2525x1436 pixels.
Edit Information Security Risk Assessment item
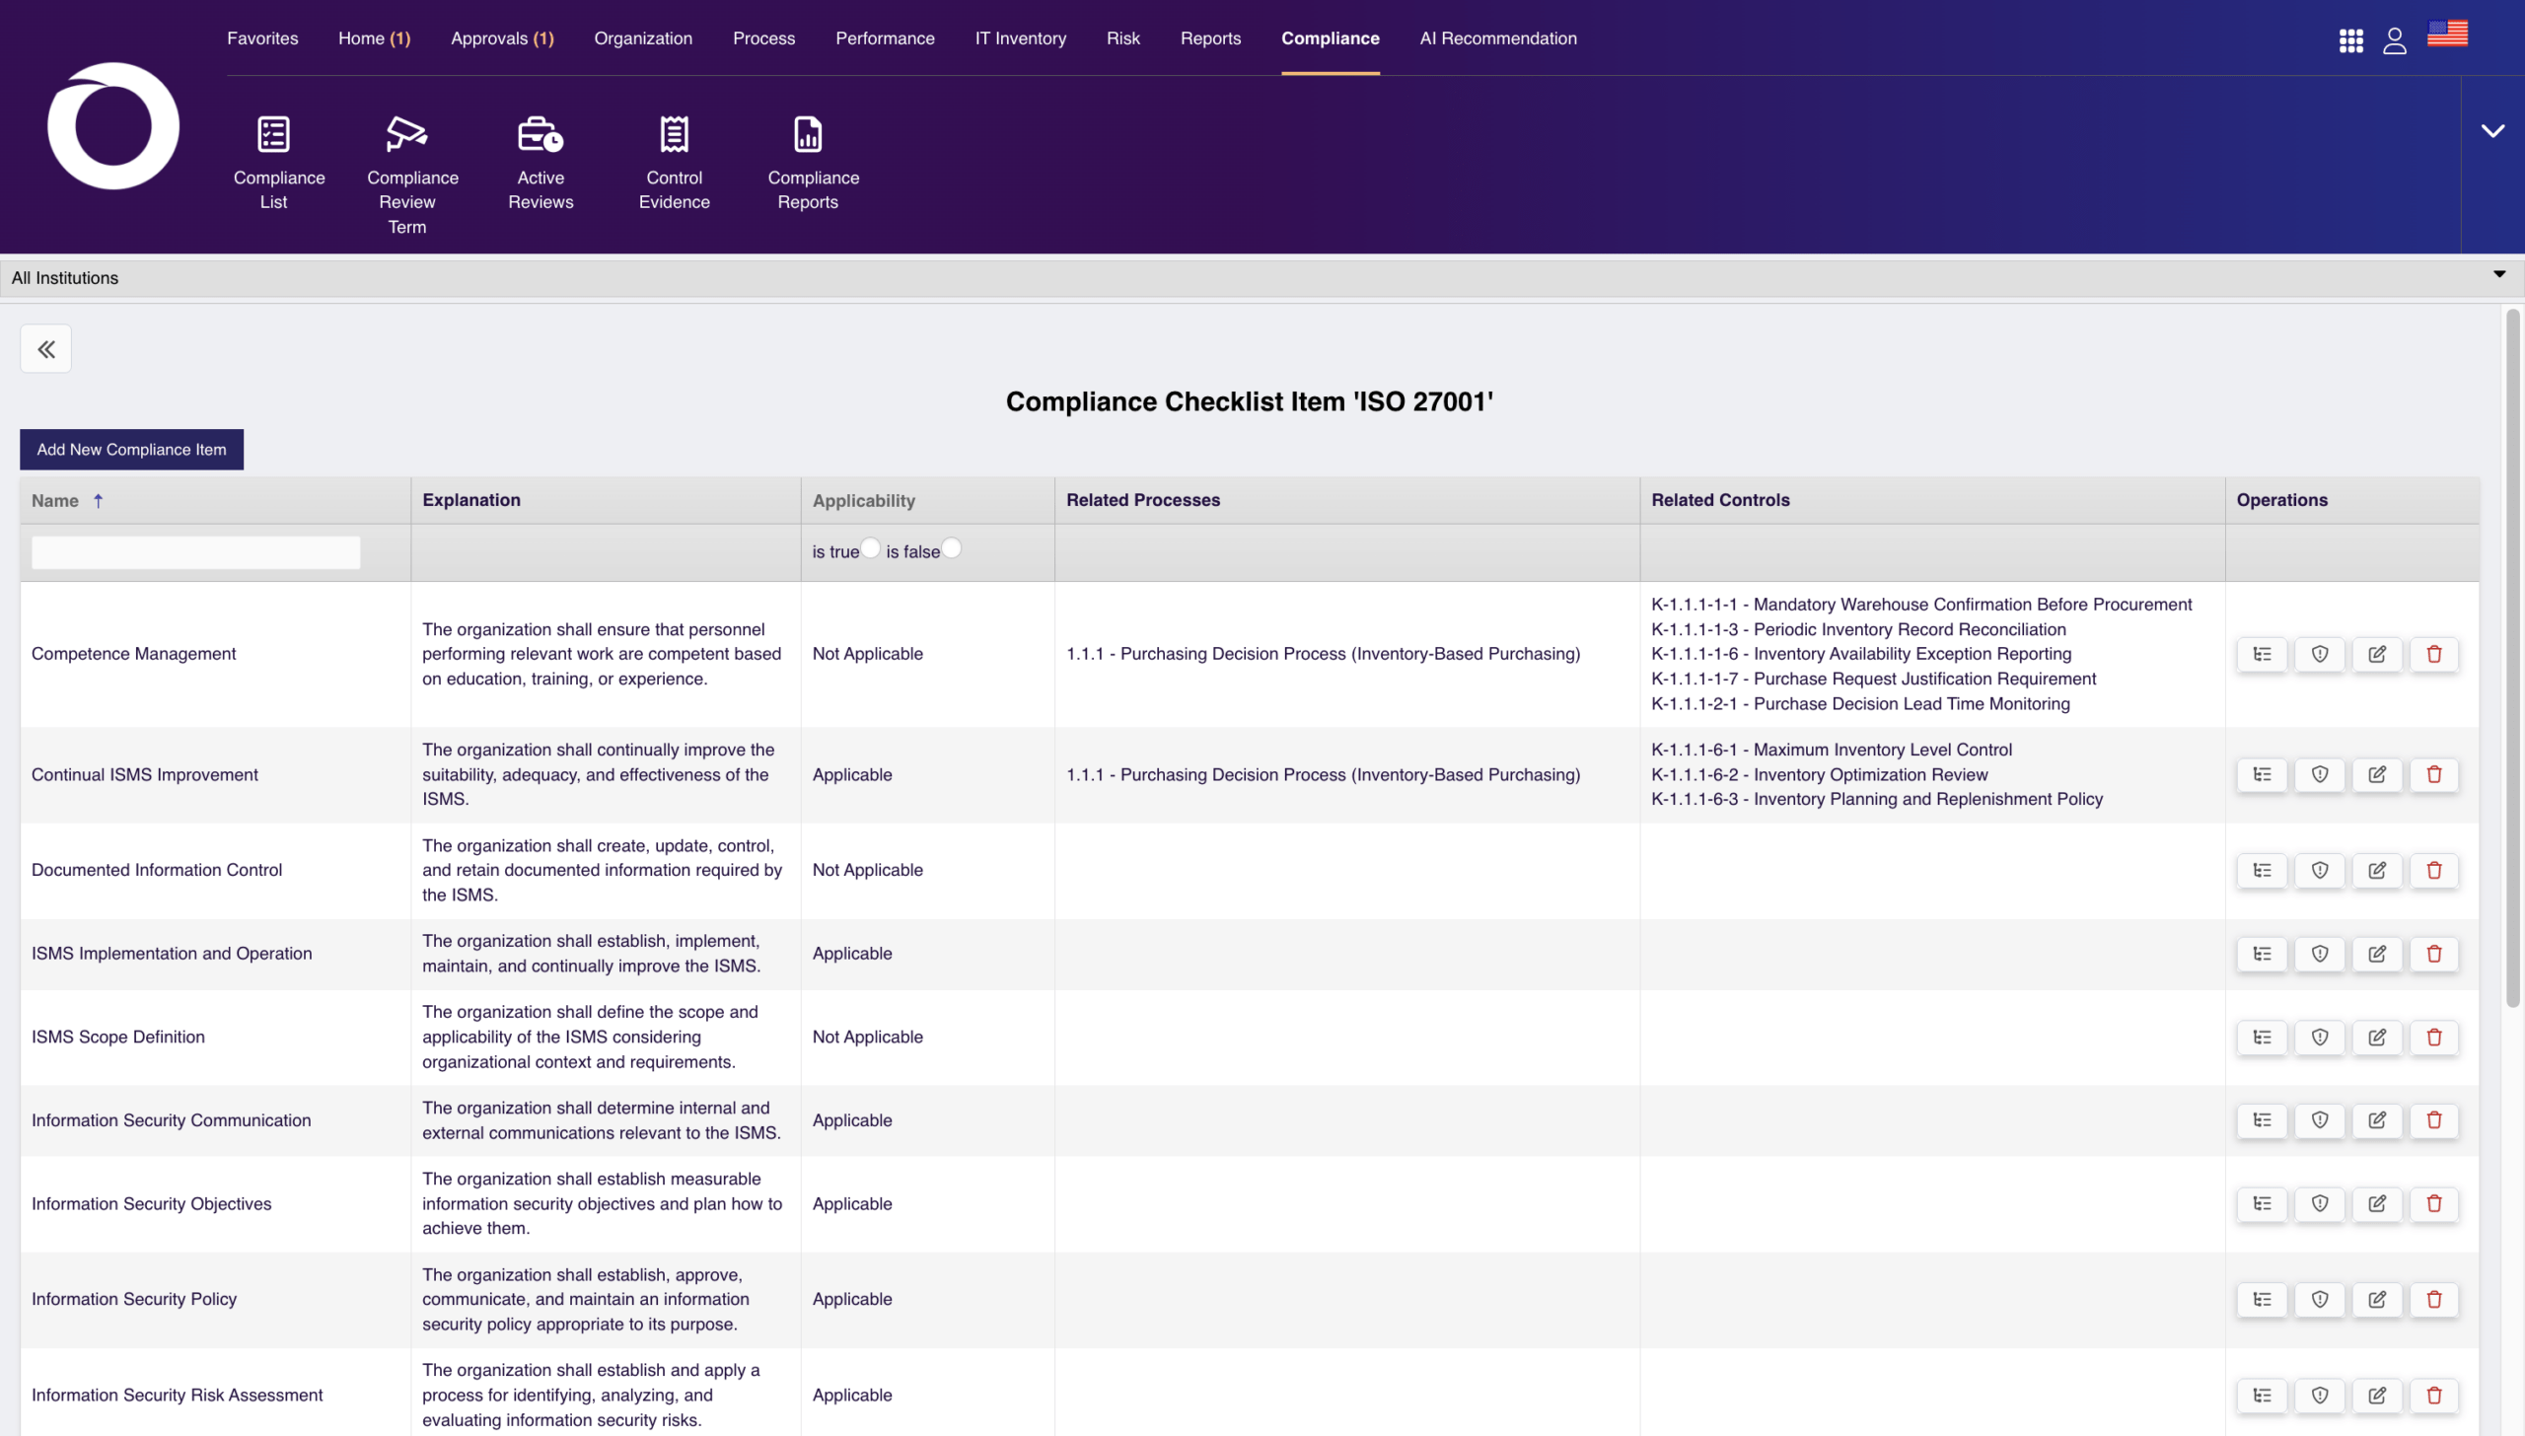pyautogui.click(x=2377, y=1396)
